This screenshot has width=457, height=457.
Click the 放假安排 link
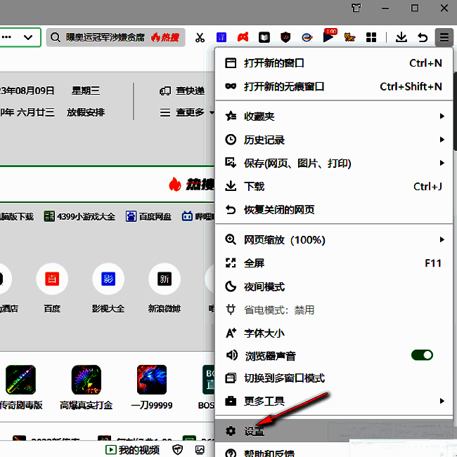[x=86, y=112]
